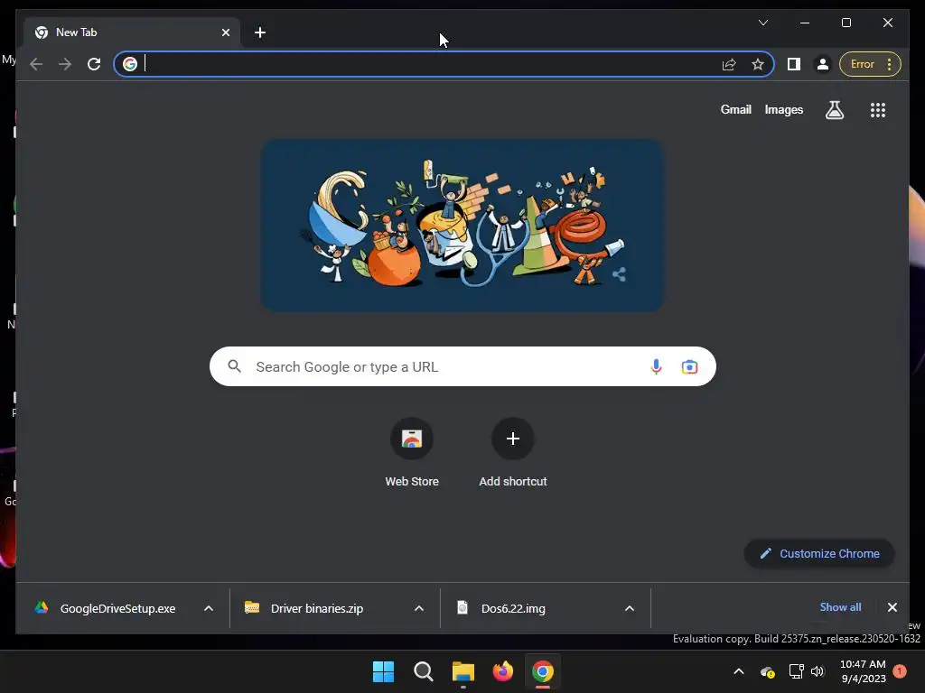Click the Google Doodle image
This screenshot has width=925, height=693.
point(462,225)
